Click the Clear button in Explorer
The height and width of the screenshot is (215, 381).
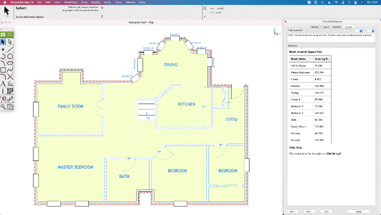(x=326, y=211)
